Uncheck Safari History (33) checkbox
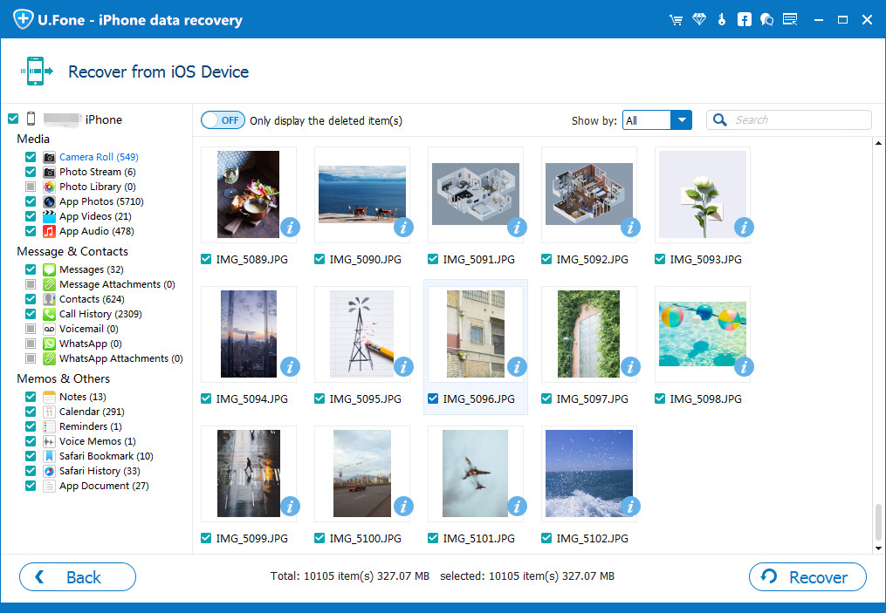Viewport: 886px width, 613px height. (x=31, y=471)
